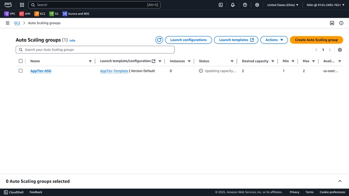The height and width of the screenshot is (196, 349).
Task: Open the United States (Ohio) region selector
Action: click(283, 5)
